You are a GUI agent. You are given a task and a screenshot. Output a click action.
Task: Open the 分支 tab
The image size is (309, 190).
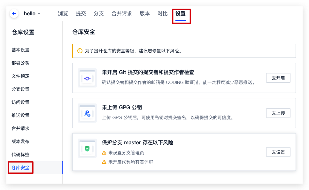(x=98, y=14)
